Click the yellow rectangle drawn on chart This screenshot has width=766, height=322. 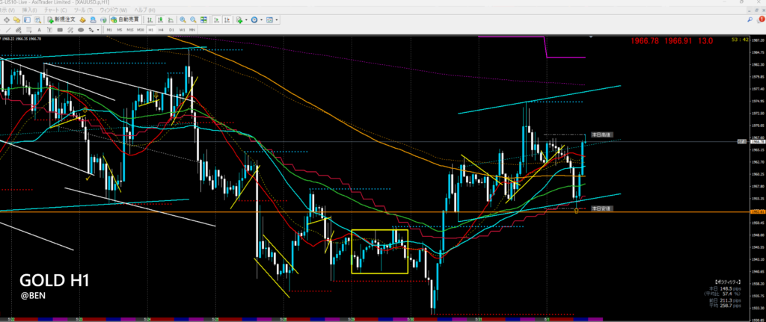[379, 229]
